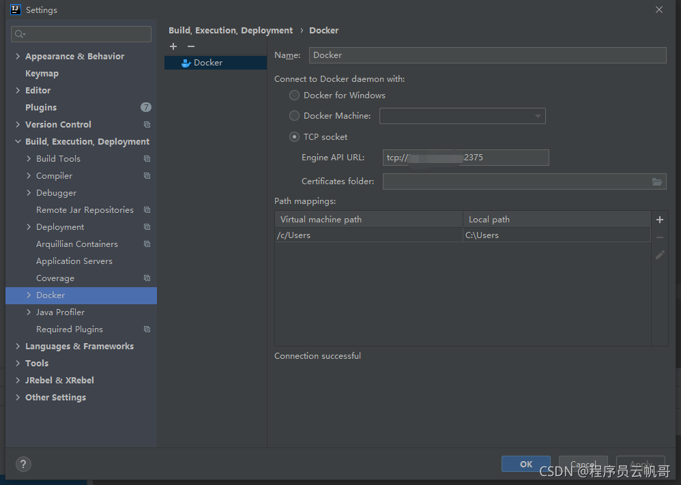Screen dimensions: 681x485
Task: Select the /c/Users virtual machine path cell
Action: click(368, 235)
